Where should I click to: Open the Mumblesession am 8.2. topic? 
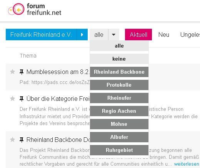tap(57, 72)
